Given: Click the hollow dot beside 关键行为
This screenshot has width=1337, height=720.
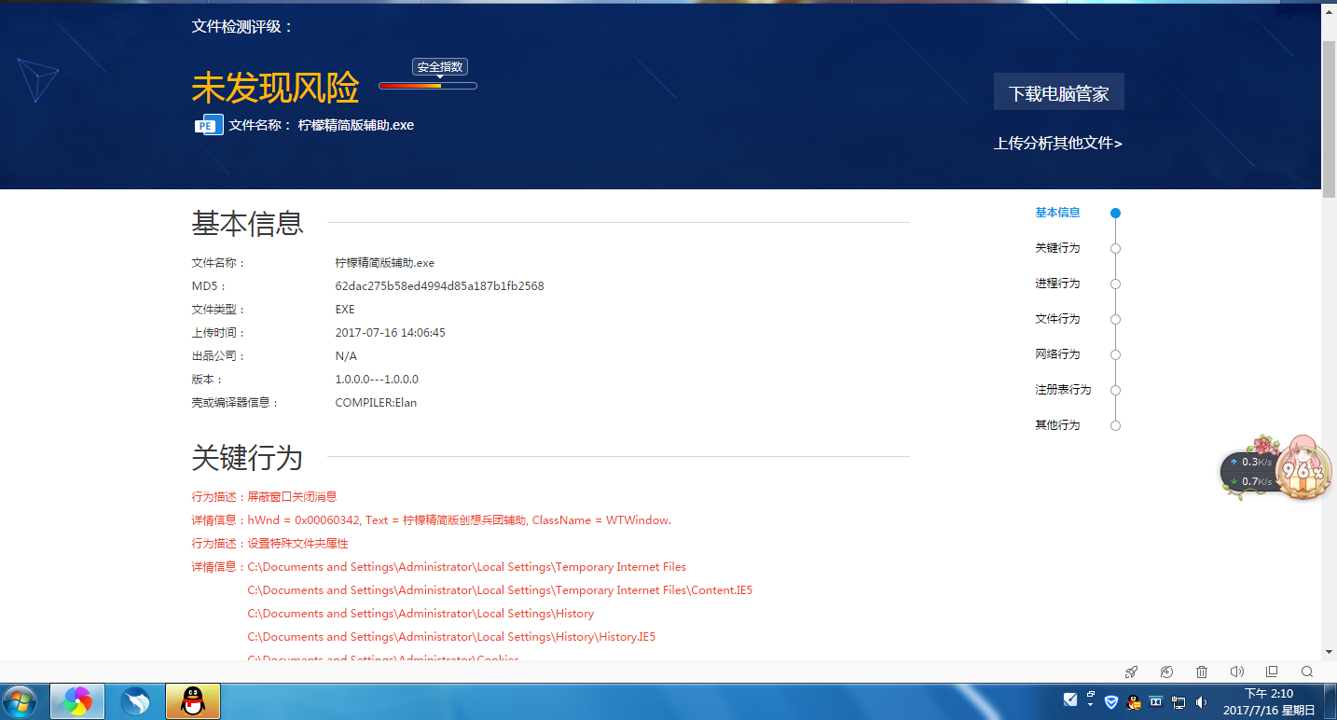Looking at the screenshot, I should (x=1115, y=248).
